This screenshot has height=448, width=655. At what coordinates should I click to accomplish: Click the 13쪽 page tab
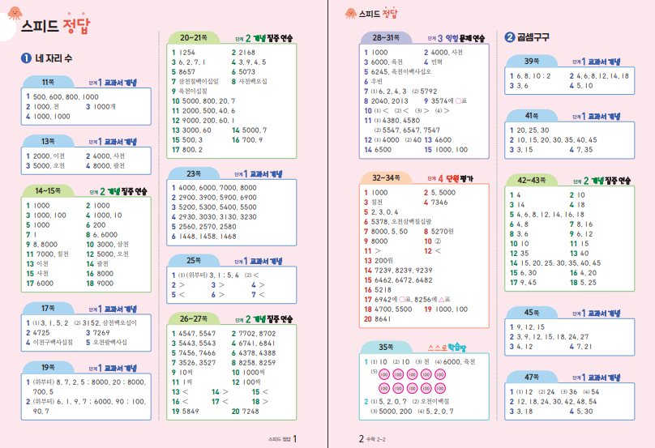[x=48, y=141]
